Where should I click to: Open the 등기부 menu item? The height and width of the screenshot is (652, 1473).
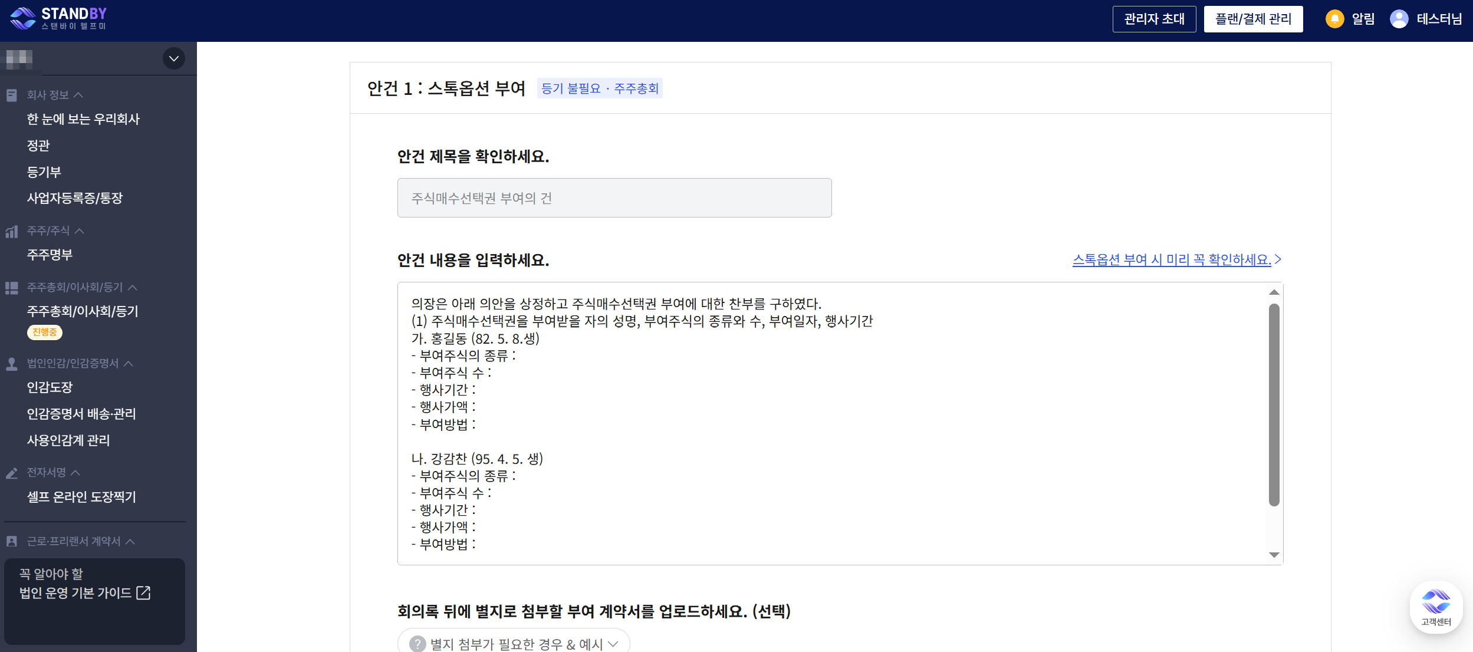click(x=44, y=172)
